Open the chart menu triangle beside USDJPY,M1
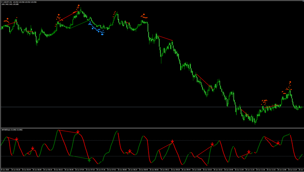The height and width of the screenshot is (172, 304). click(2, 3)
